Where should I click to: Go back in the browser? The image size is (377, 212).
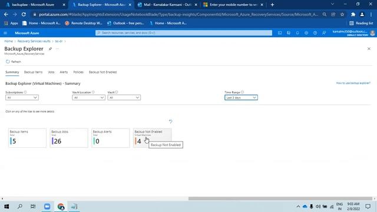pos(6,14)
